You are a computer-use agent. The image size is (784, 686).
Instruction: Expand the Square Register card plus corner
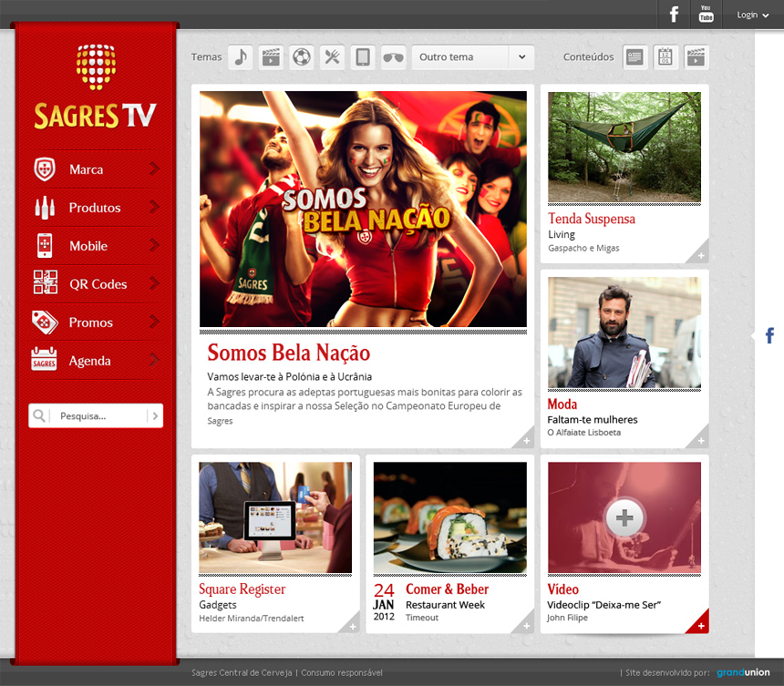[352, 625]
